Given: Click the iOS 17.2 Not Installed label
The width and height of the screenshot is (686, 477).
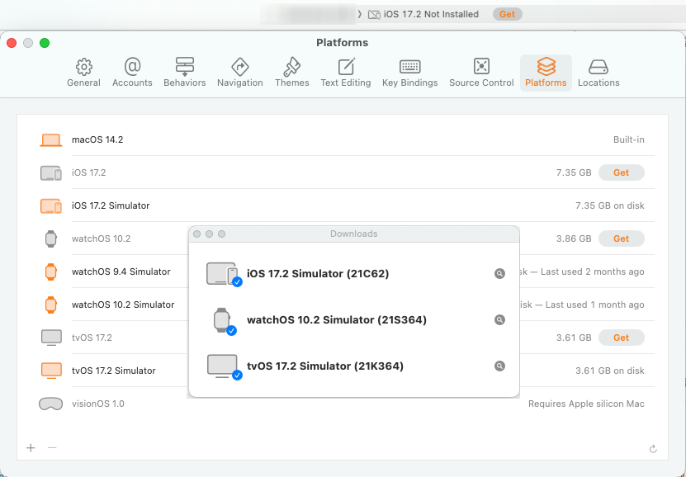Looking at the screenshot, I should pyautogui.click(x=431, y=14).
